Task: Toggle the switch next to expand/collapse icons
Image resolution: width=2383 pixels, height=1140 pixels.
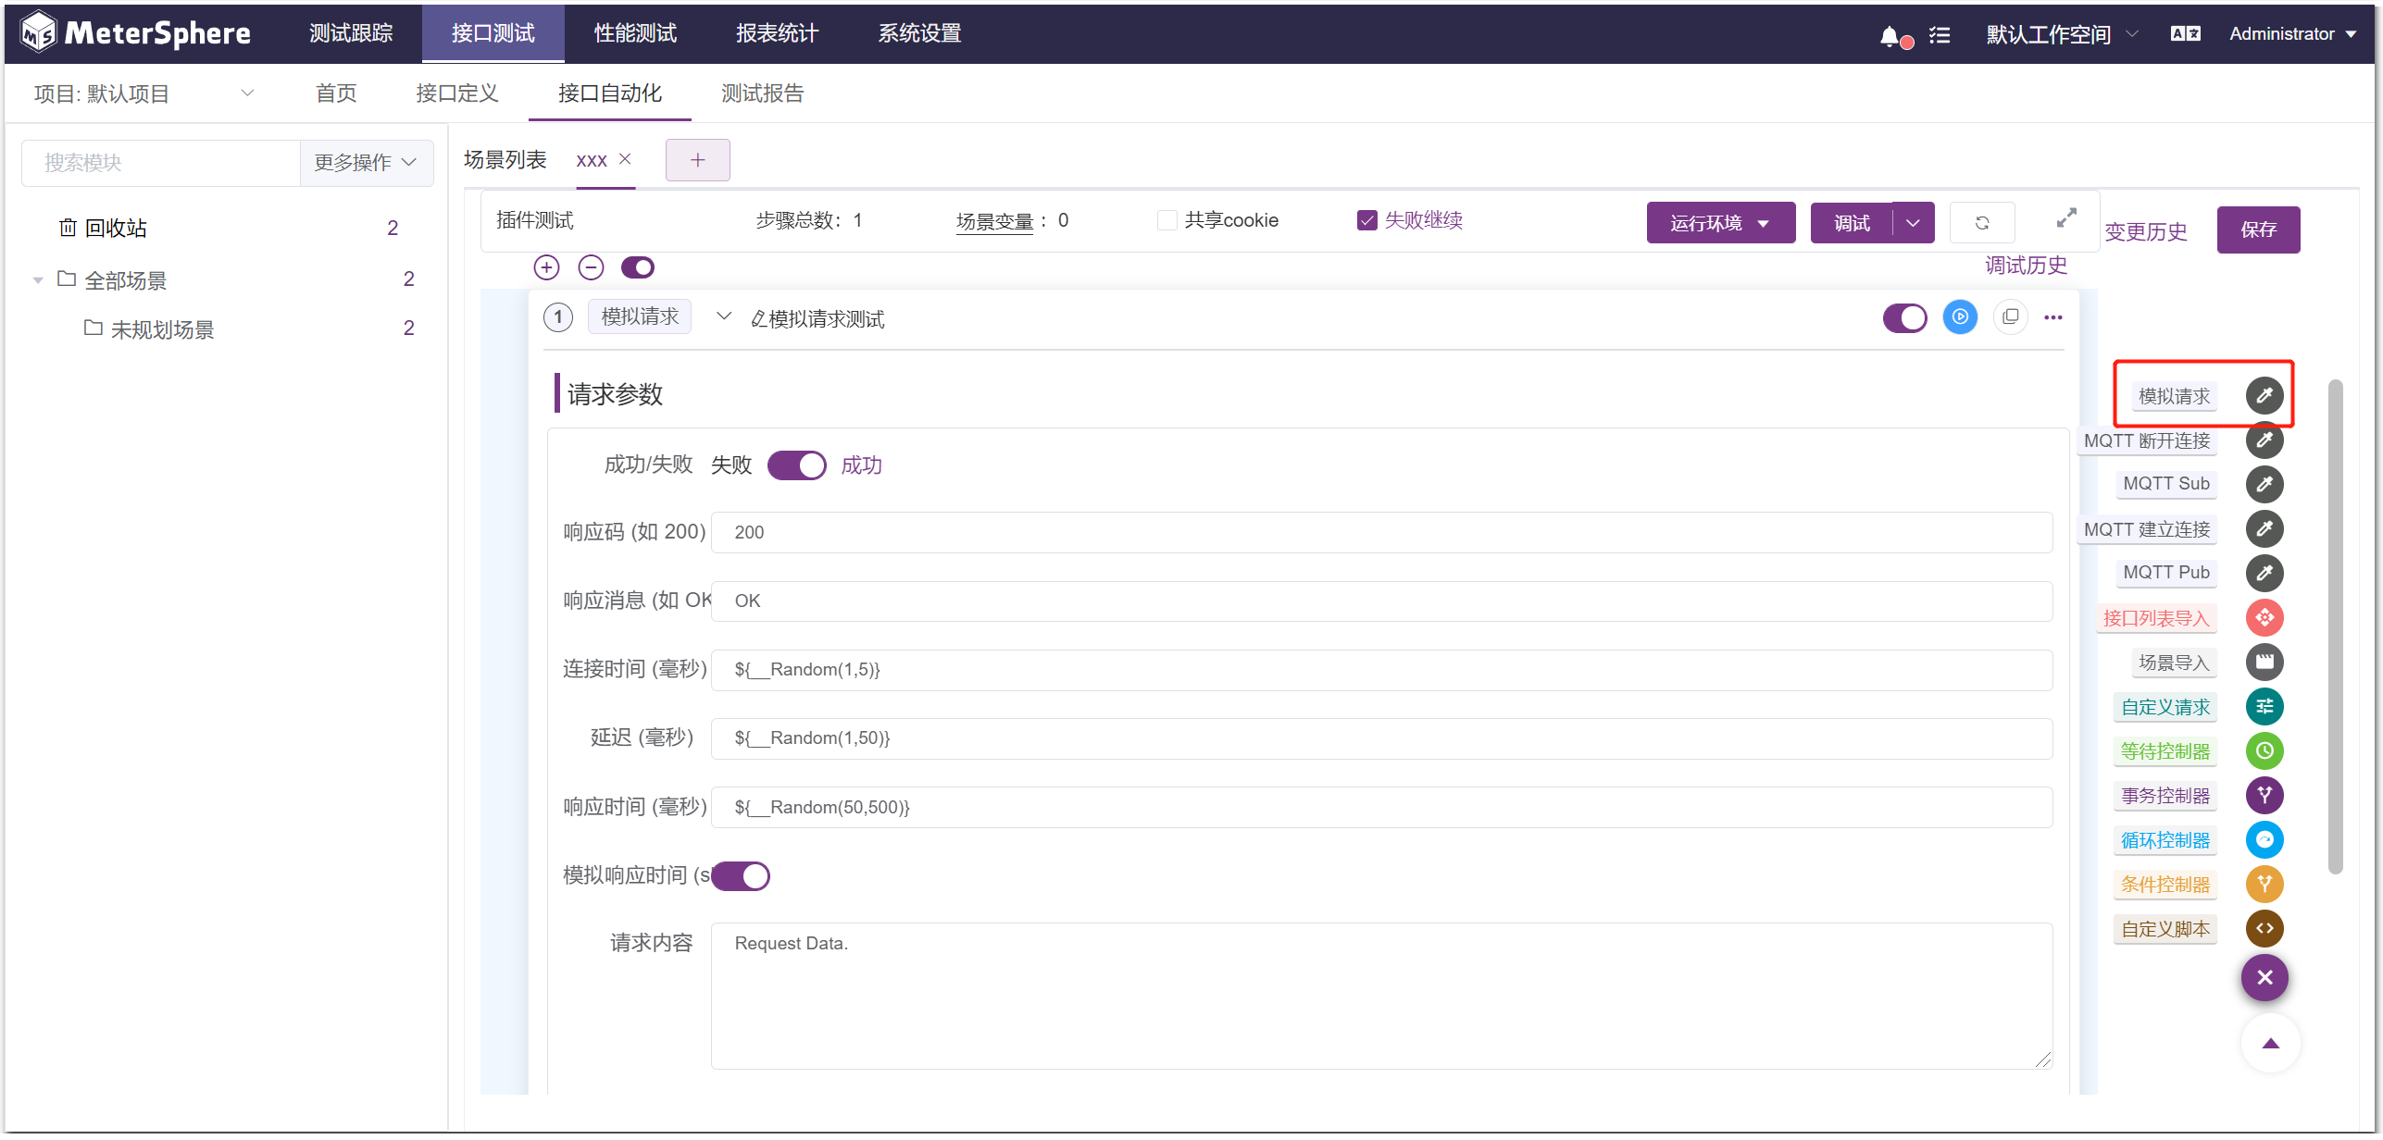Action: click(638, 267)
